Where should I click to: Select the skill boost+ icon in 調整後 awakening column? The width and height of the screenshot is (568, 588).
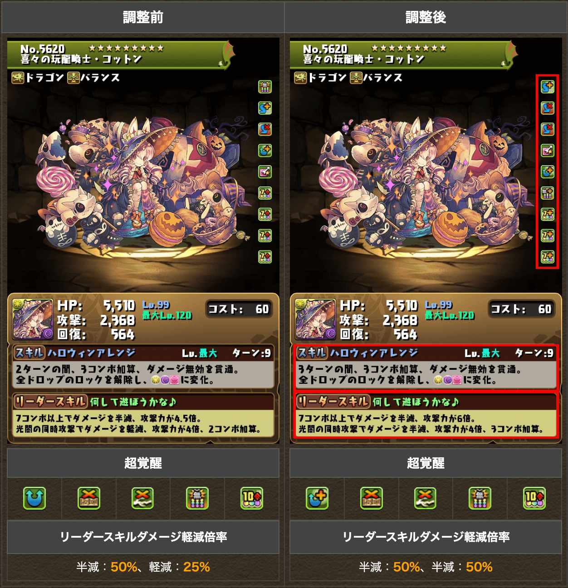coord(548,87)
